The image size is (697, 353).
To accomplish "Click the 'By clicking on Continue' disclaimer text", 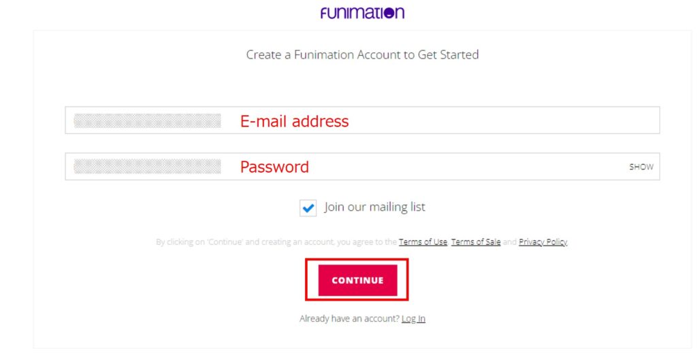I will pyautogui.click(x=276, y=242).
